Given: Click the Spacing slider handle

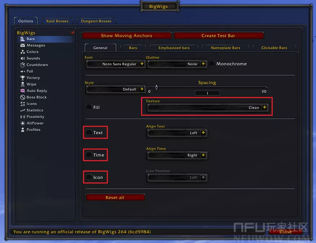Looking at the screenshot, I should tap(156, 87).
